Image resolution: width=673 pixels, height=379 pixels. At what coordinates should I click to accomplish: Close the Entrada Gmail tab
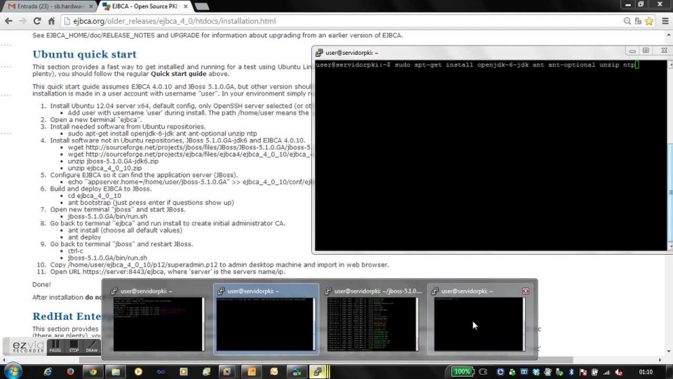tap(90, 6)
